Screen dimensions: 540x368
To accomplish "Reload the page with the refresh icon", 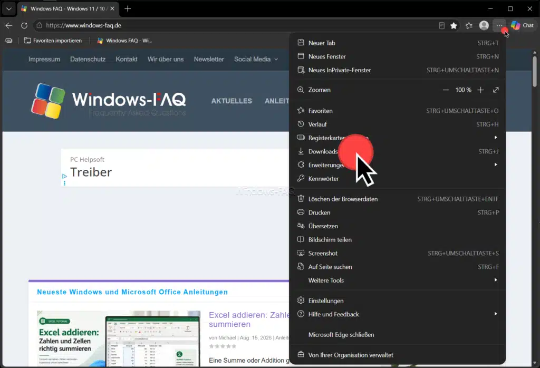I will 24,25.
